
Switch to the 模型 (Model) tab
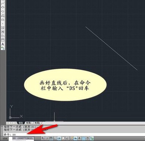tap(21, 123)
